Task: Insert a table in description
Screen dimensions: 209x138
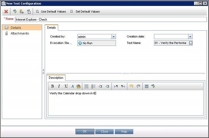Action: (147, 86)
